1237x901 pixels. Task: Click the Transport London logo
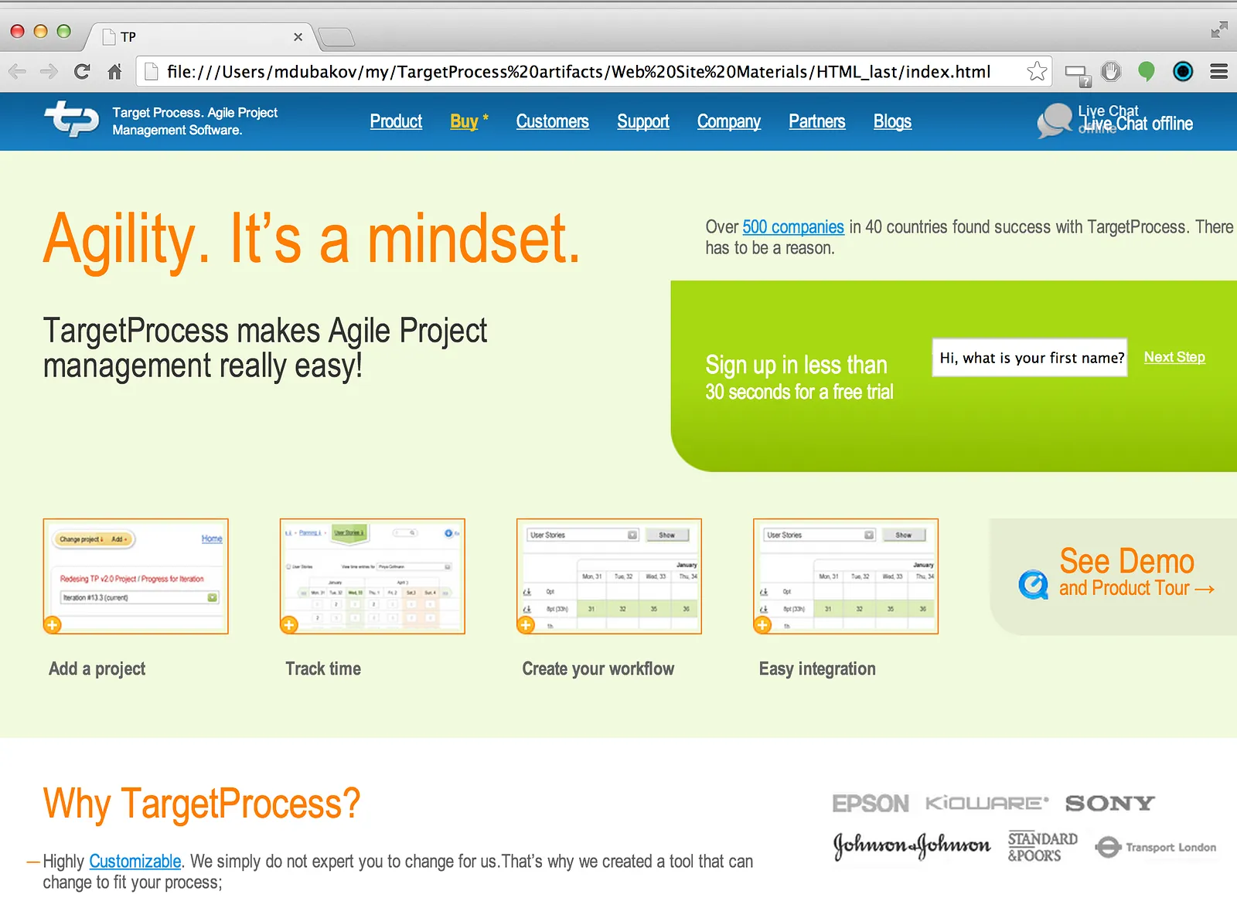tap(1156, 848)
